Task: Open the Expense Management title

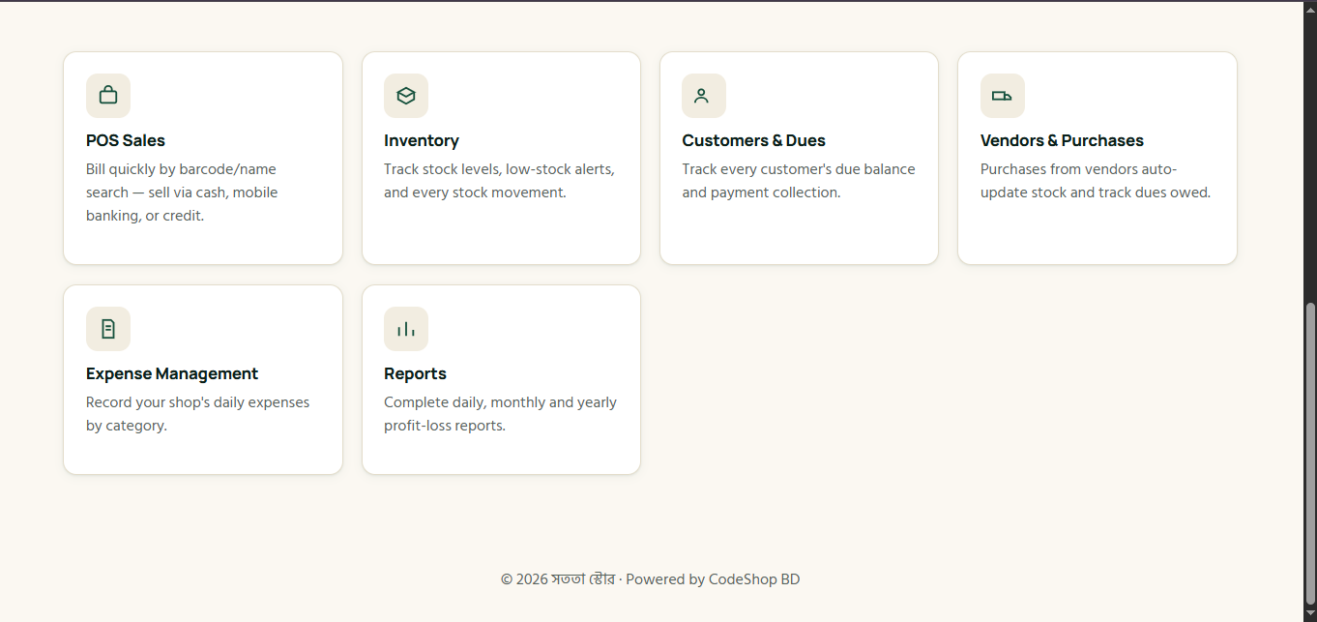Action: coord(172,373)
